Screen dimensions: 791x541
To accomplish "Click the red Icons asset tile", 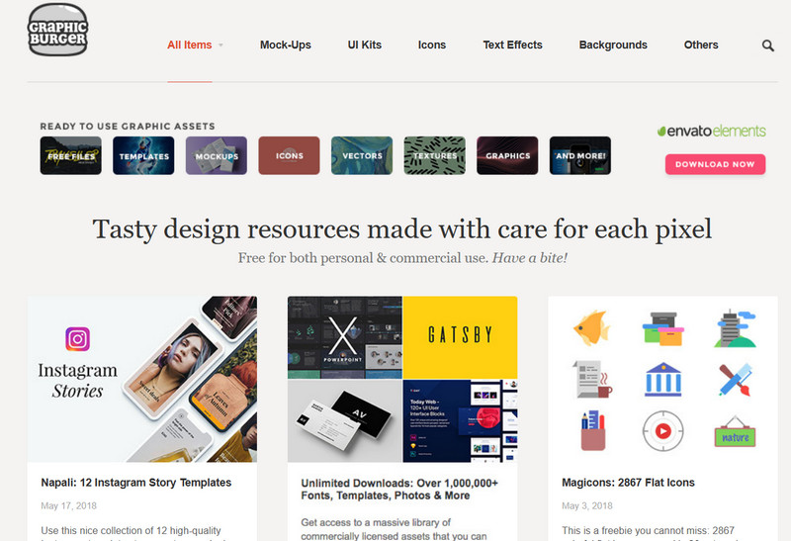I will 289,155.
